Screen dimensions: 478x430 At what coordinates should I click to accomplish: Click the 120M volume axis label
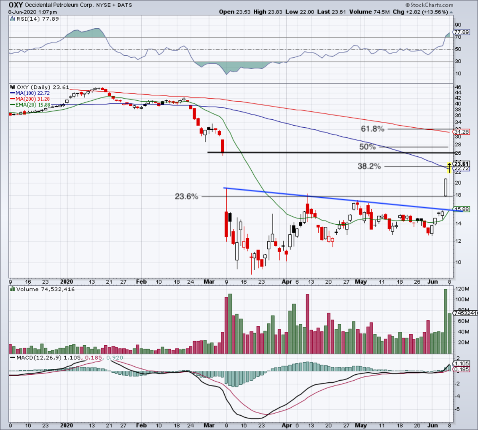point(462,289)
